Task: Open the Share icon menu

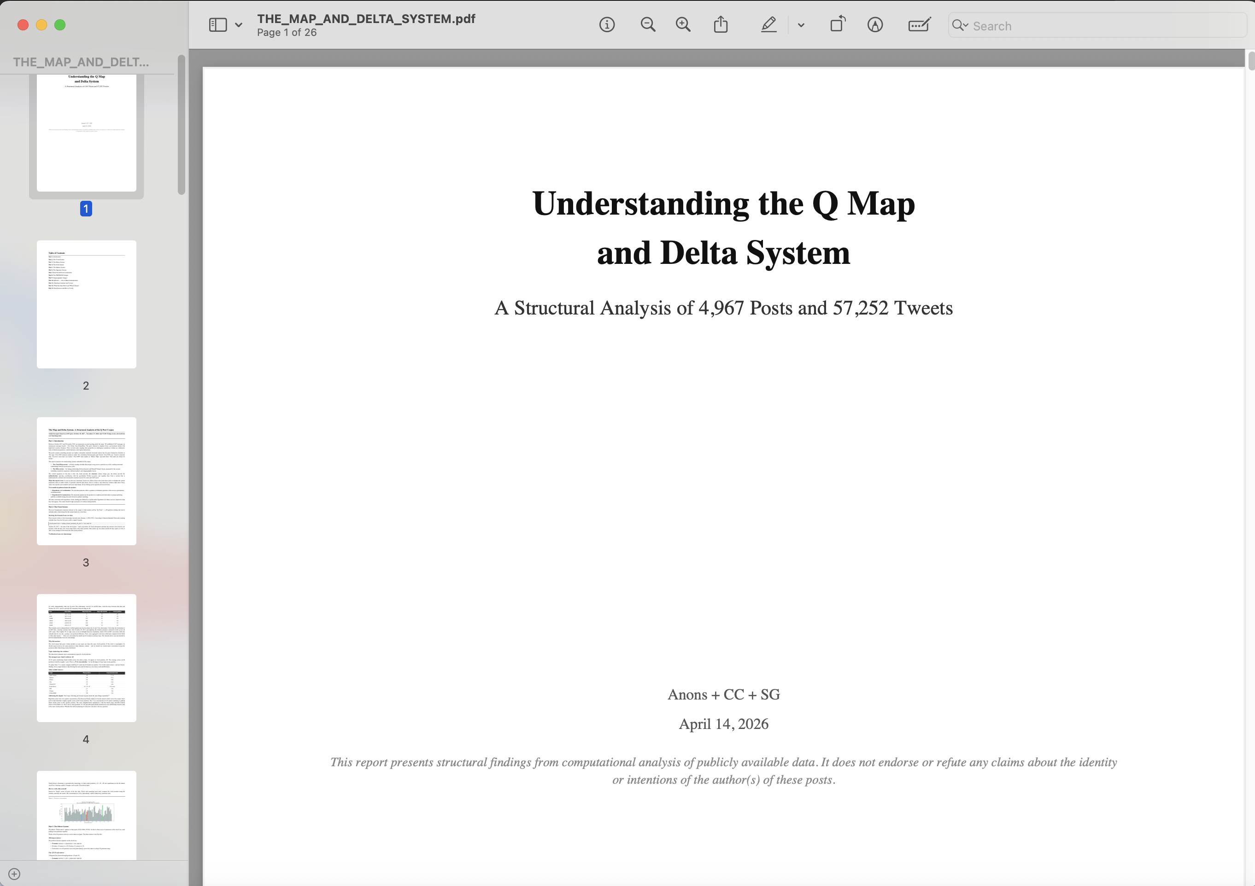Action: click(x=721, y=24)
